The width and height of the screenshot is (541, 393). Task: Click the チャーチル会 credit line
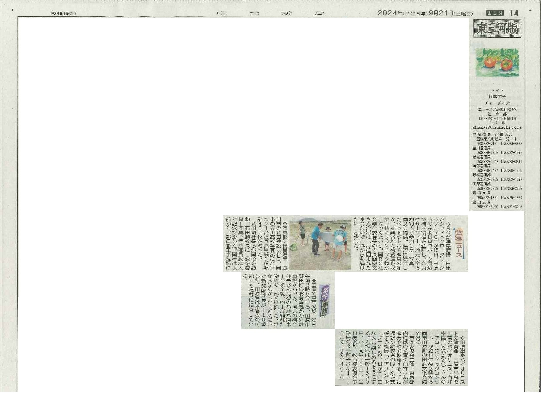coord(497,103)
